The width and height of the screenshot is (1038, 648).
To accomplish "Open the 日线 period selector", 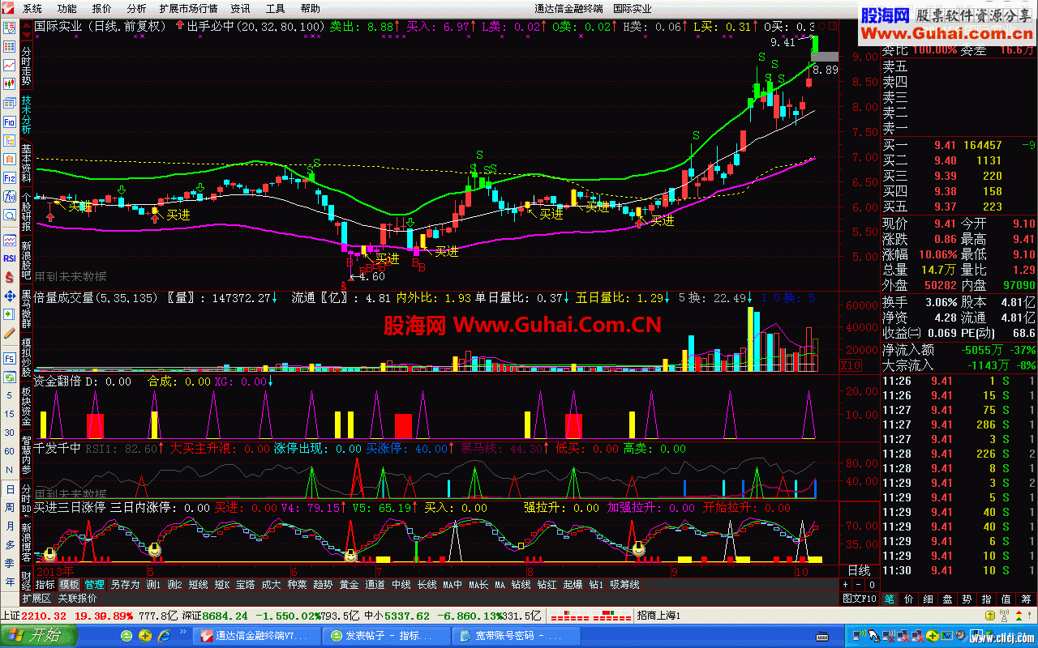I will (x=859, y=571).
